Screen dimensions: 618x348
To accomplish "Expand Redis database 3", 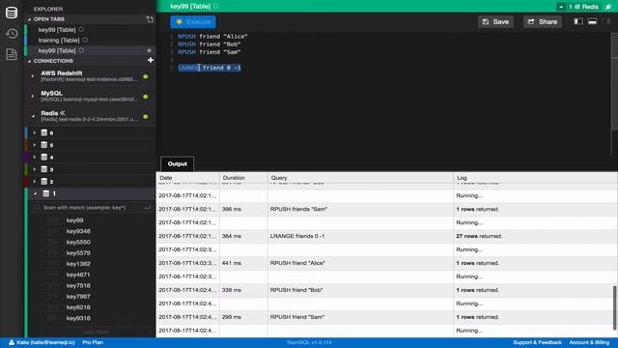I will [35, 170].
